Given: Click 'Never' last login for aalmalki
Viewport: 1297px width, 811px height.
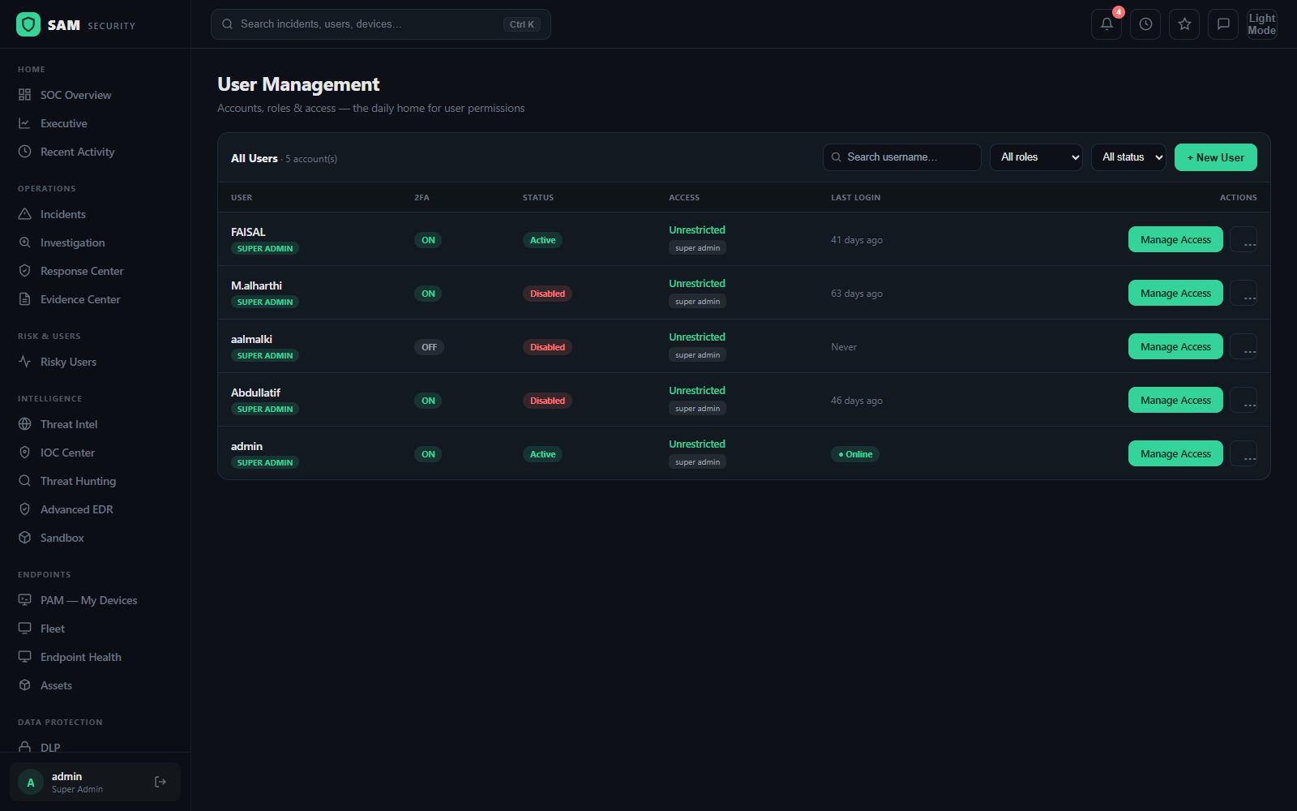Looking at the screenshot, I should (x=844, y=347).
